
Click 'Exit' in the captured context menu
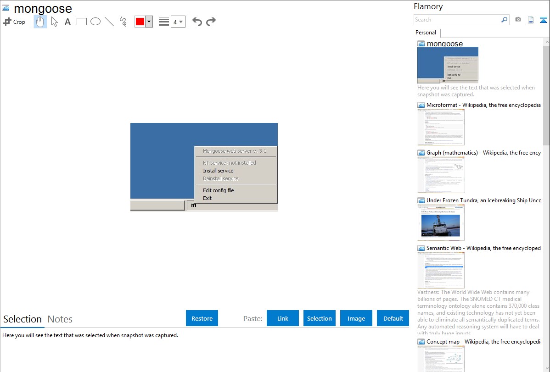click(208, 198)
